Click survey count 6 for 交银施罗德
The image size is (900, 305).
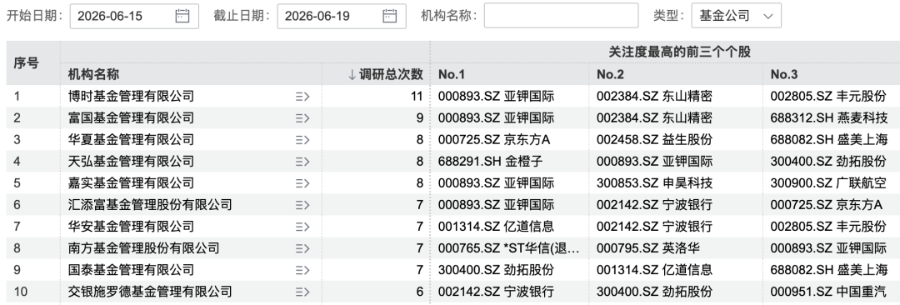[x=420, y=292]
